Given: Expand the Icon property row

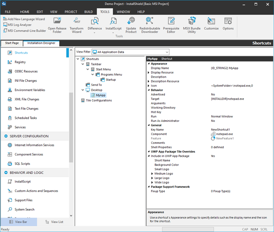Looking at the screenshot, I should click(x=149, y=86).
